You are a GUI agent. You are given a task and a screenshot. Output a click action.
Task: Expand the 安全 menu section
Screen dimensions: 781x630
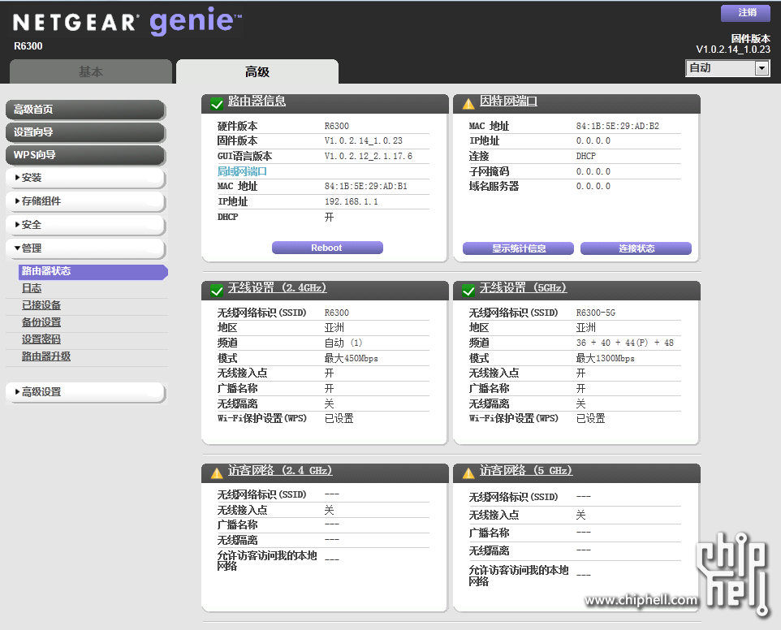[85, 225]
